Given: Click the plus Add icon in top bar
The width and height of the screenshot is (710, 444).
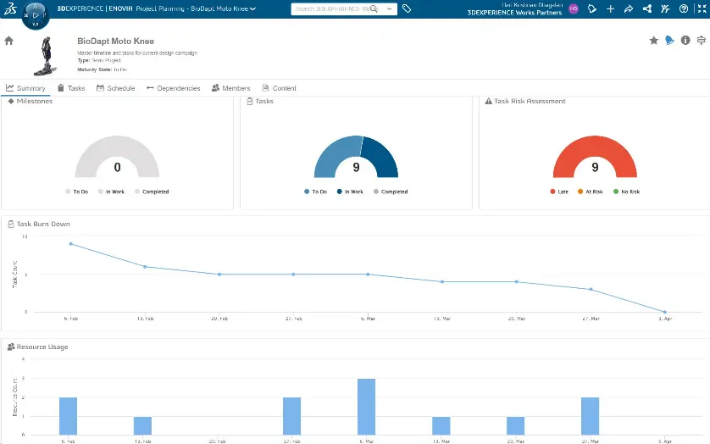Looking at the screenshot, I should tap(611, 8).
